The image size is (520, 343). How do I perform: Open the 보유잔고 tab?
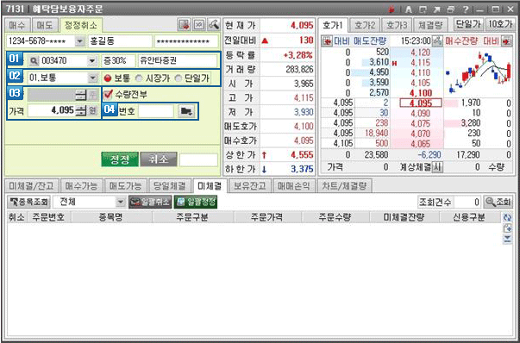click(x=250, y=186)
